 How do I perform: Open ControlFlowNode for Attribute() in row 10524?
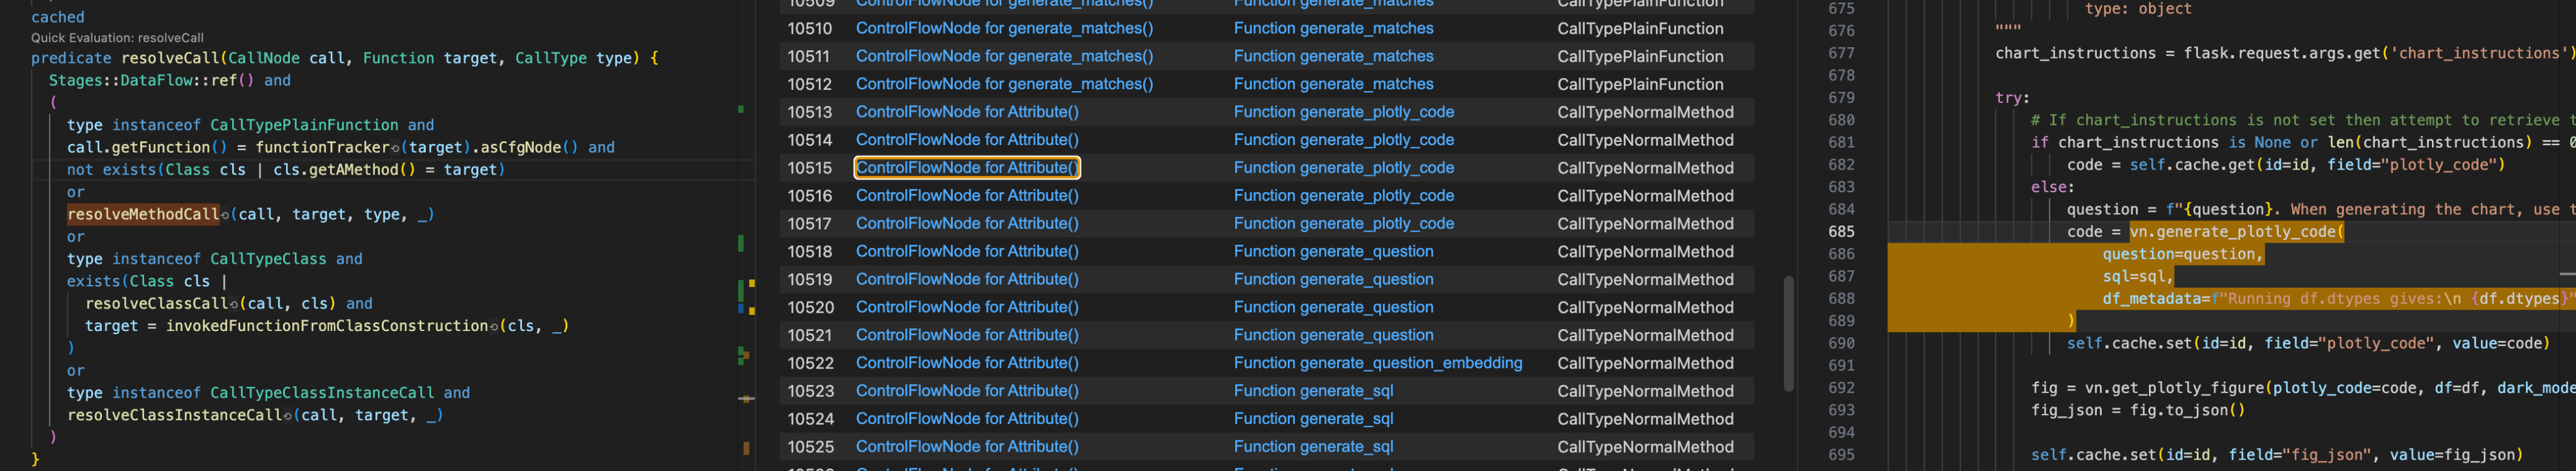click(967, 419)
